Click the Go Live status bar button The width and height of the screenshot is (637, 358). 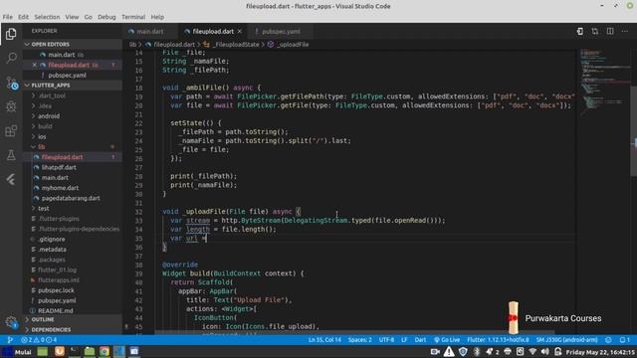[x=447, y=340]
